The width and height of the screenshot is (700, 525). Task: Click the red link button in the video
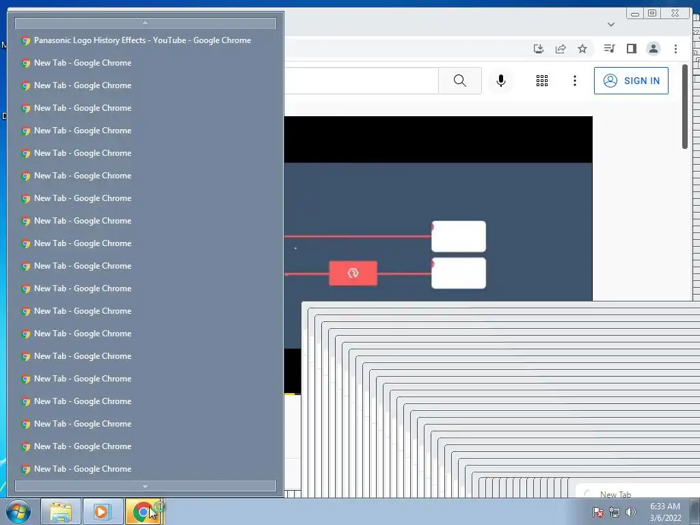pyautogui.click(x=353, y=273)
